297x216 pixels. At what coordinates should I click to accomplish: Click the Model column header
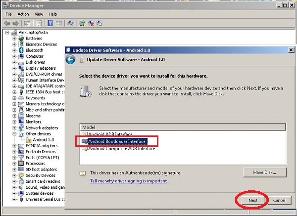pos(183,127)
